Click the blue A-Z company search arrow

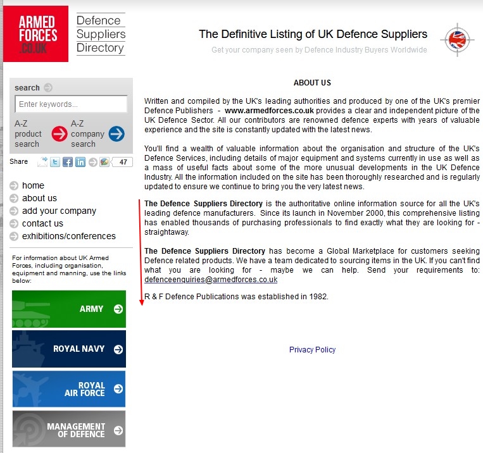pyautogui.click(x=116, y=134)
